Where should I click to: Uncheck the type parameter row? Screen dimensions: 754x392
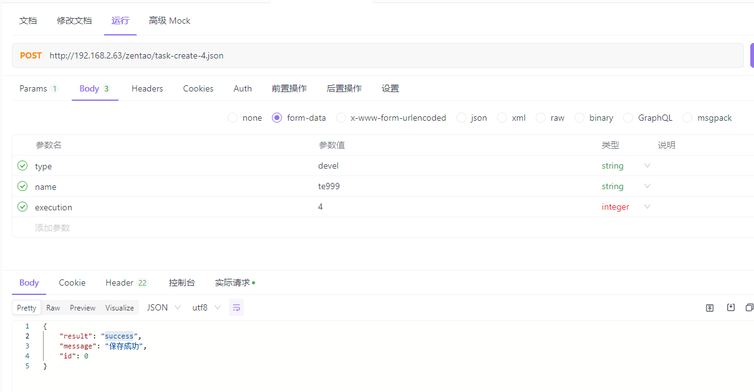pyautogui.click(x=22, y=166)
